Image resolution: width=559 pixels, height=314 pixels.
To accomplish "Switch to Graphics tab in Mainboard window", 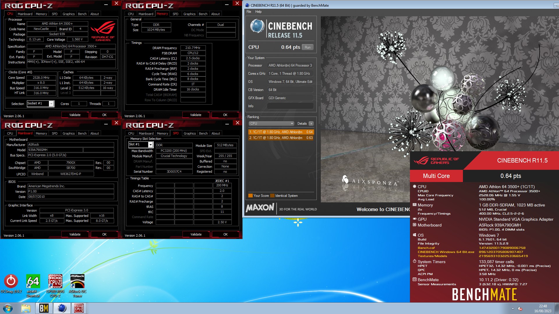I will [69, 133].
